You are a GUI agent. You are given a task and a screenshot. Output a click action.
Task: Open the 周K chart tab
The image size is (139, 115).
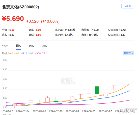coord(32,46)
